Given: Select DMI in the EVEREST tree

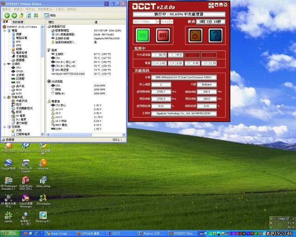Looking at the screenshot, I should pos(18,42).
